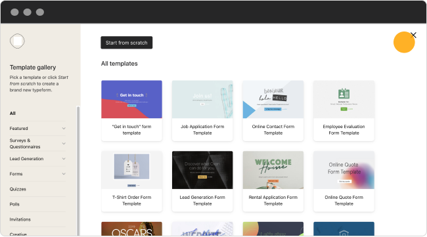The image size is (427, 237).
Task: Expand the Featured category chevron
Action: tap(64, 129)
